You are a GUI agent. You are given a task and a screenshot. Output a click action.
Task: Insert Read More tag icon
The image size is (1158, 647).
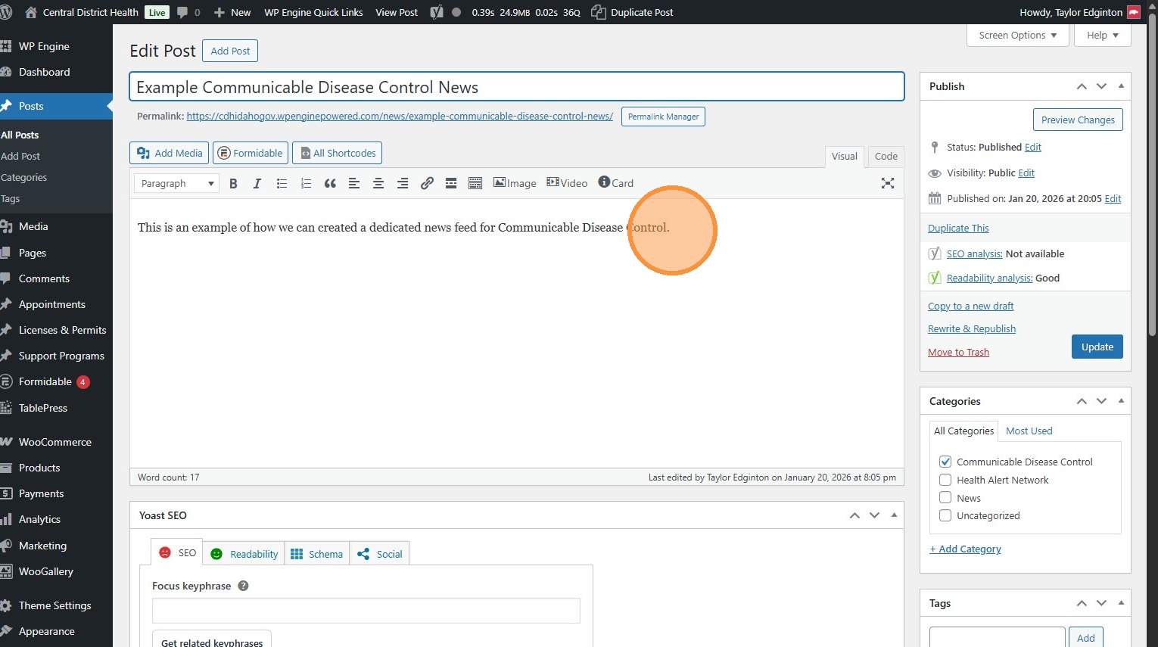point(451,183)
